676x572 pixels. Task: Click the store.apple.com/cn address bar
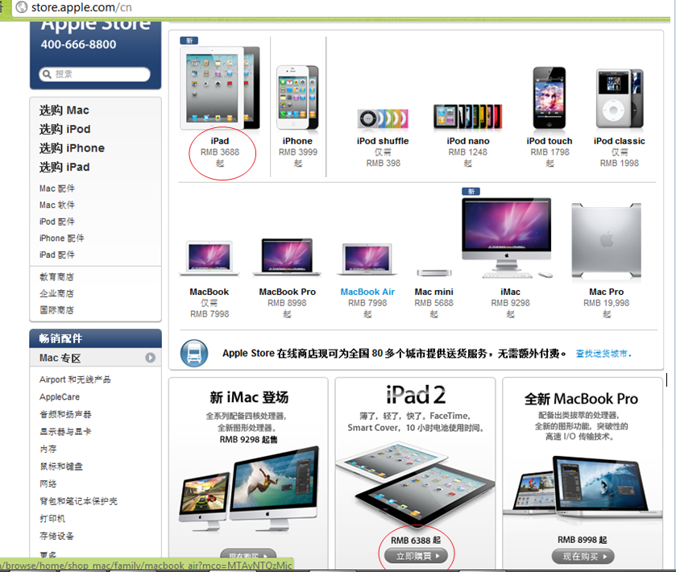coord(341,7)
